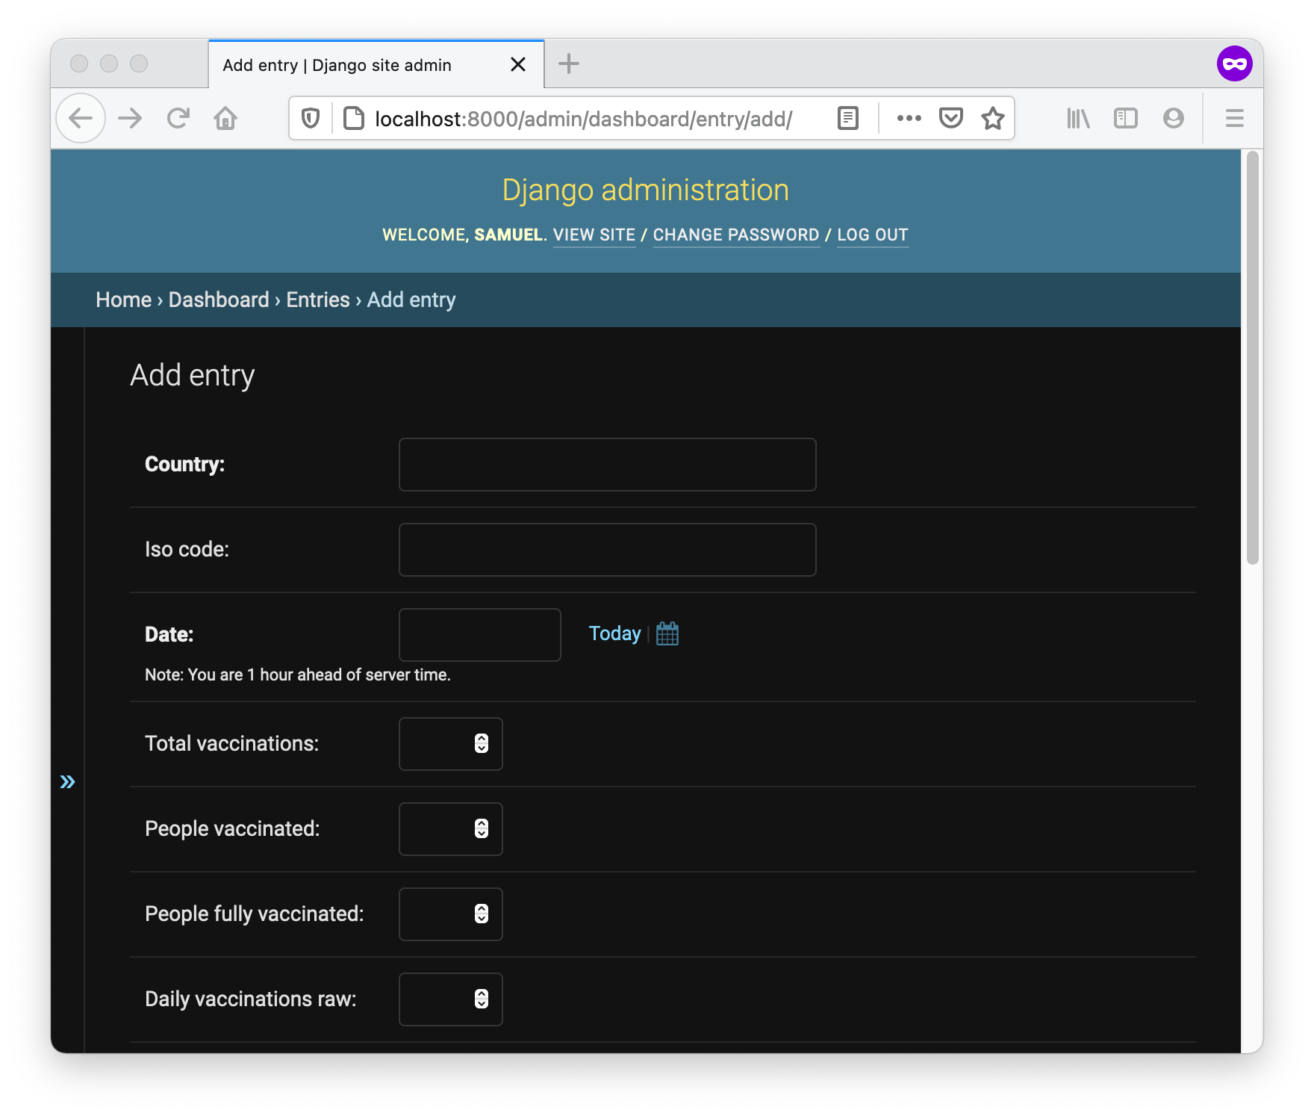Open the date picker calendar icon

(x=667, y=633)
